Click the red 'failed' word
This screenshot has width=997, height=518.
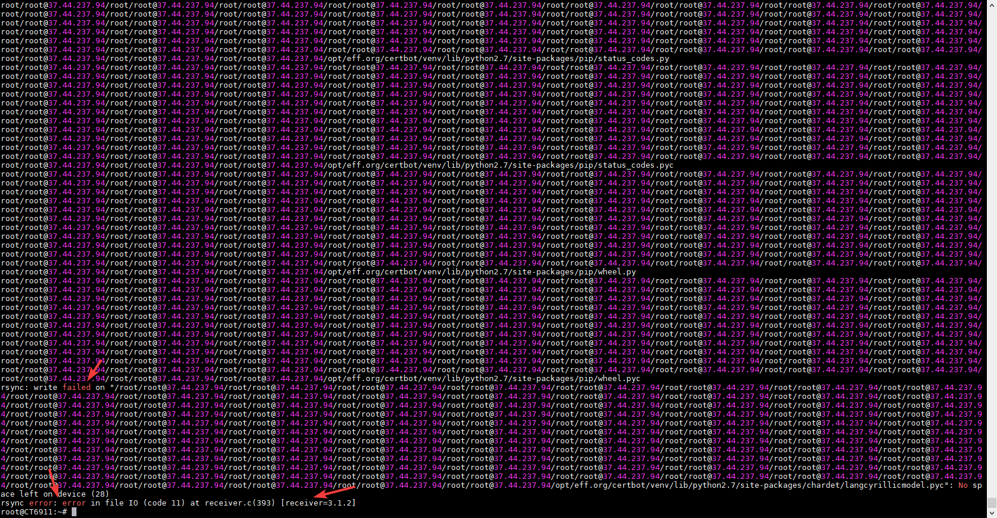point(76,388)
